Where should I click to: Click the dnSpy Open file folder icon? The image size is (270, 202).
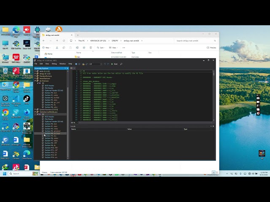(x=84, y=64)
